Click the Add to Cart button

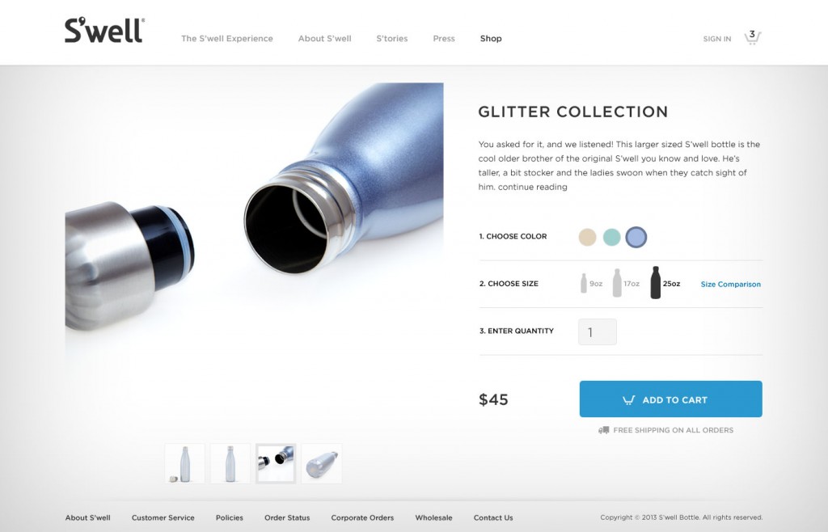(670, 399)
